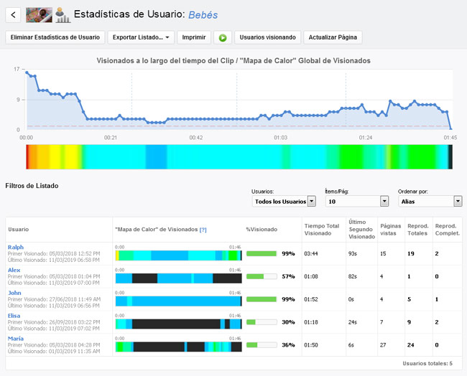The image size is (467, 376).
Task: Click the Reprod. Complet. header
Action: (448, 230)
